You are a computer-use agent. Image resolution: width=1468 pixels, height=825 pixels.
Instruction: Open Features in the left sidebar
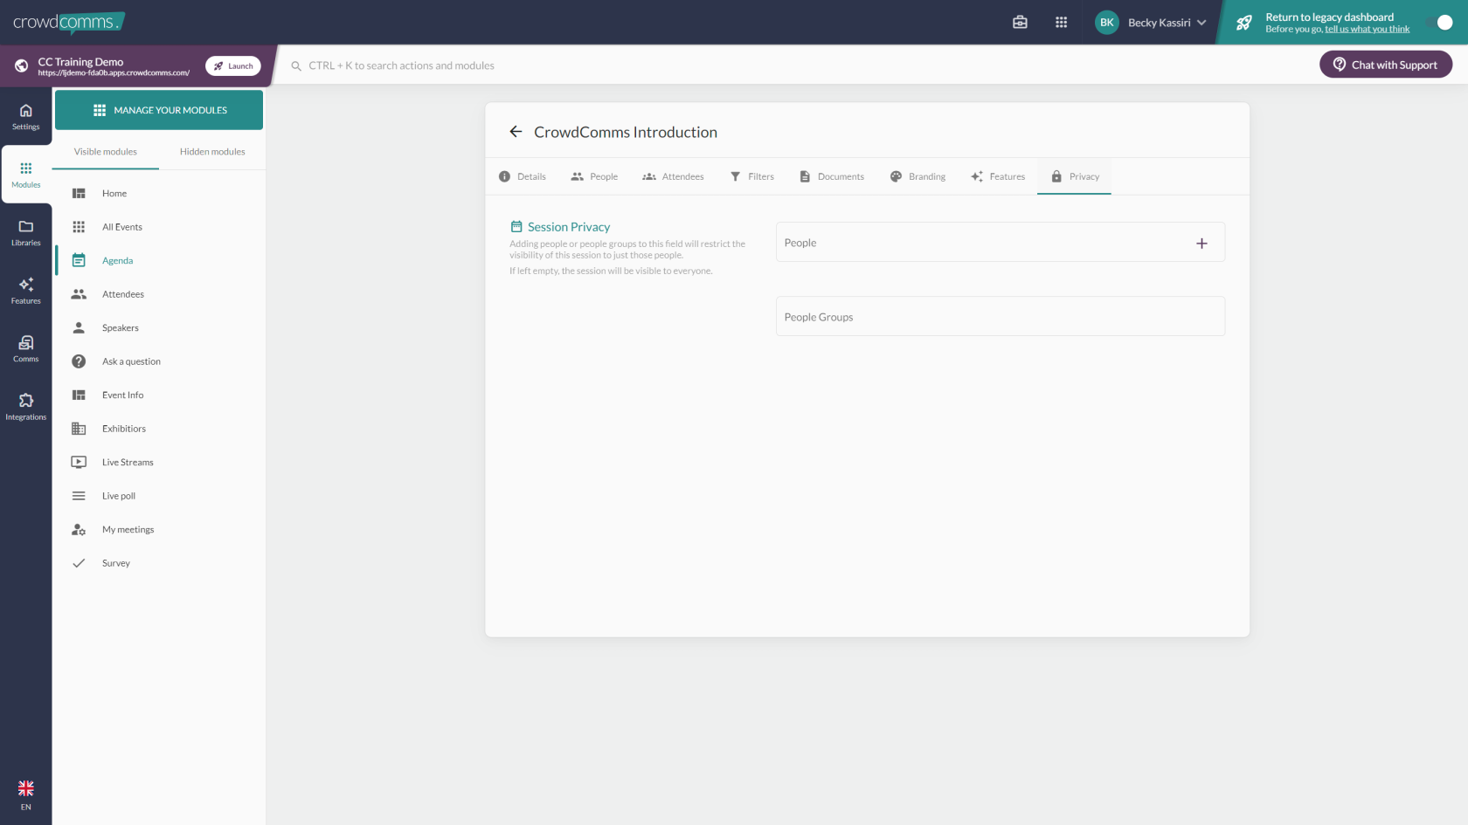coord(26,291)
